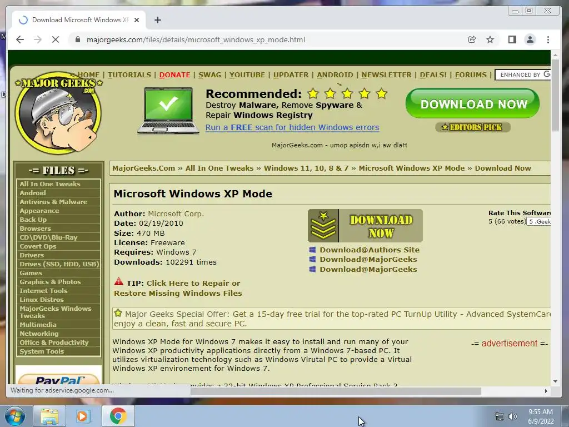Click the vertical scrollbar thumb
This screenshot has height=427, width=569.
[555, 95]
